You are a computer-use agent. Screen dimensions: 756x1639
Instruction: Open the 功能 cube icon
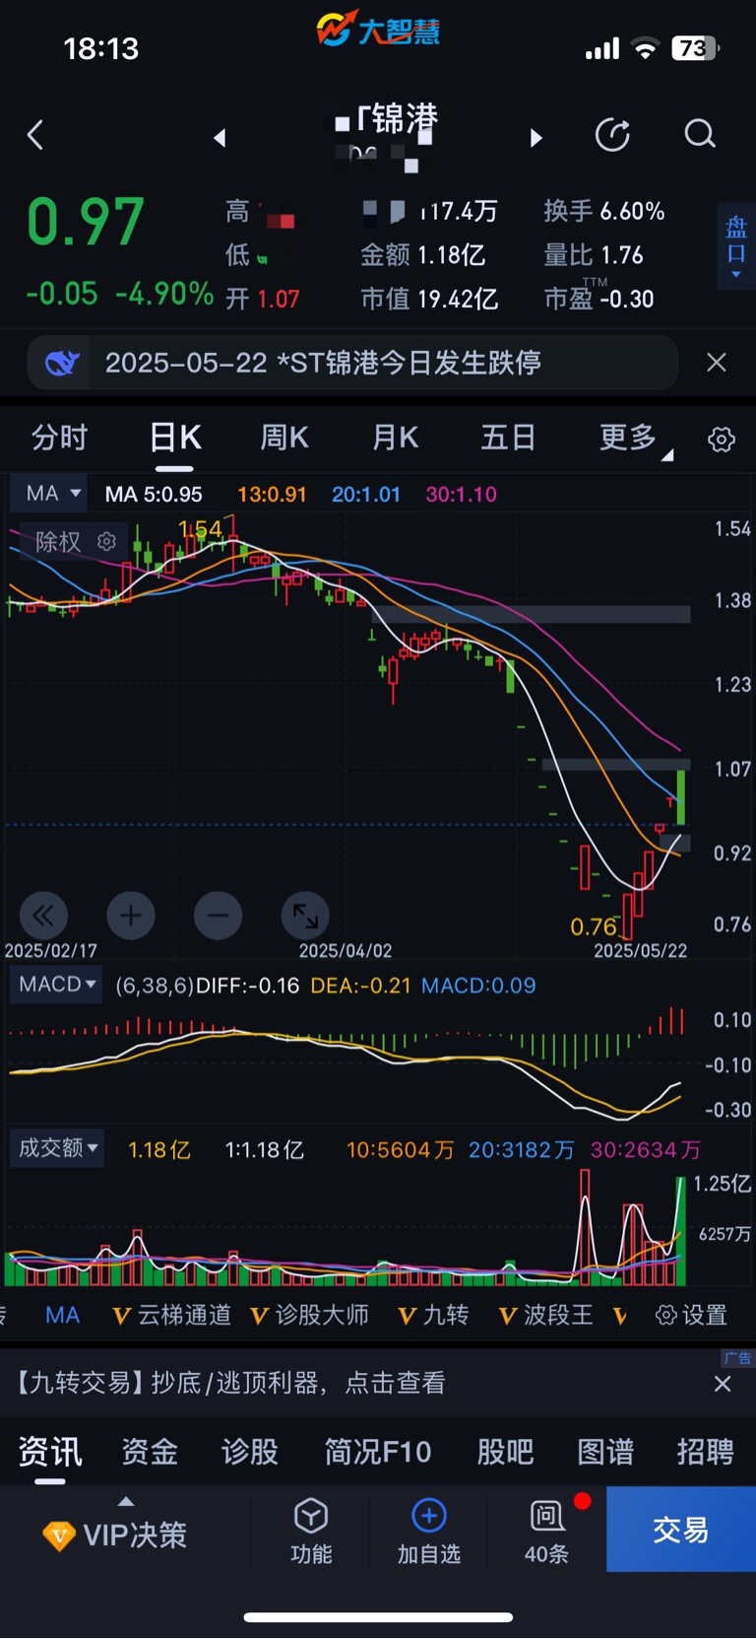pyautogui.click(x=311, y=1531)
